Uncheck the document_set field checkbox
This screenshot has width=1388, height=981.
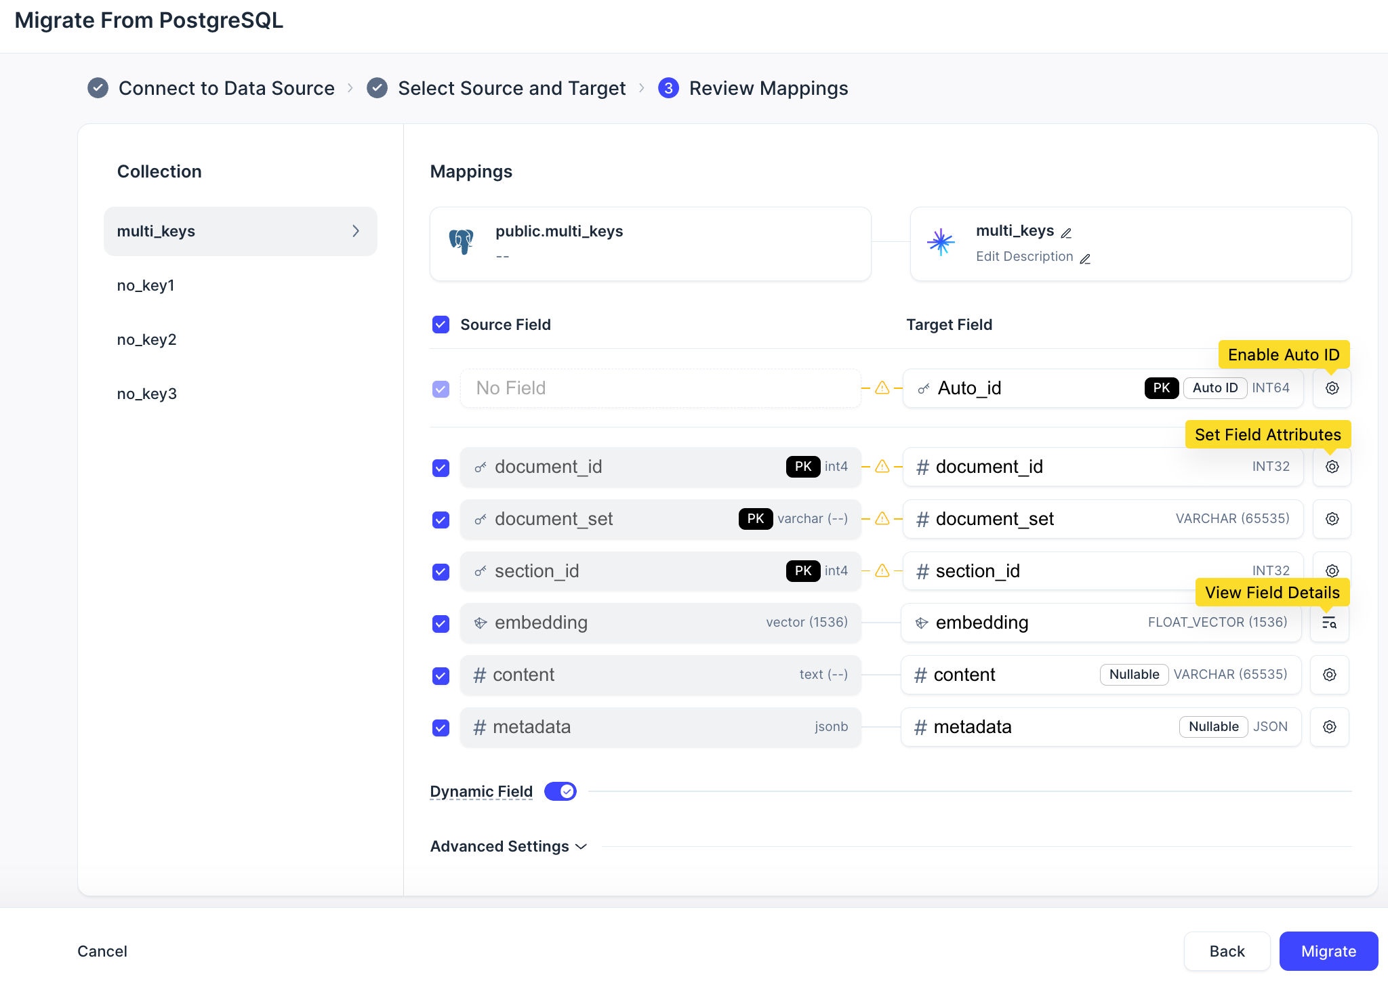pyautogui.click(x=441, y=520)
